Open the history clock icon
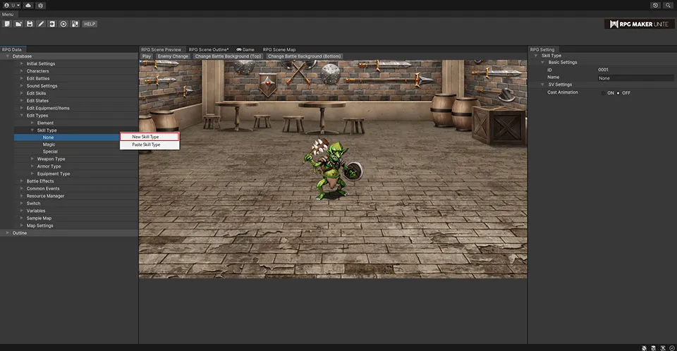 [656, 5]
